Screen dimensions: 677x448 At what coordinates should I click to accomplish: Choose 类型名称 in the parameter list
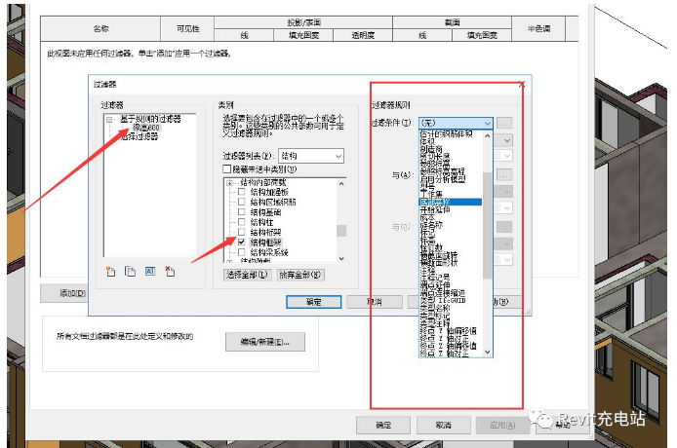click(x=435, y=308)
